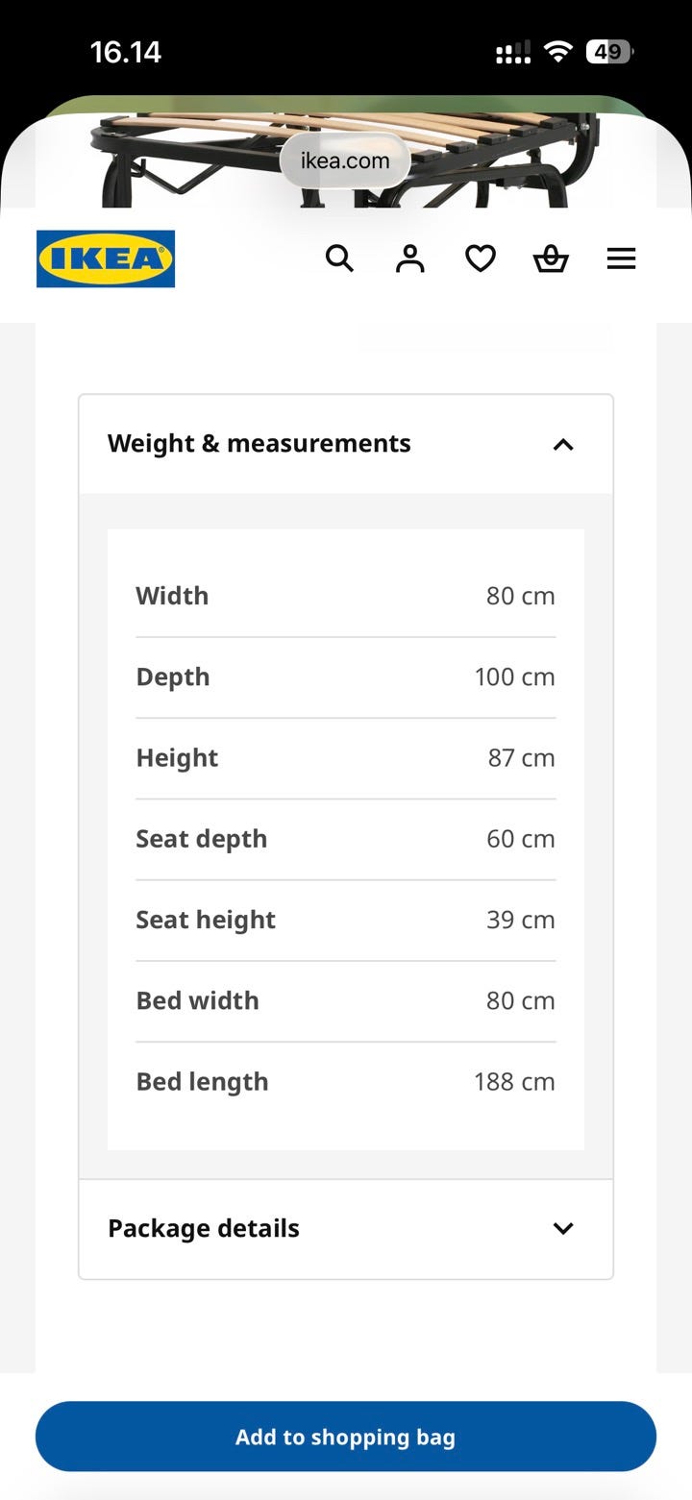
Task: Open the hamburger menu icon
Action: [621, 258]
